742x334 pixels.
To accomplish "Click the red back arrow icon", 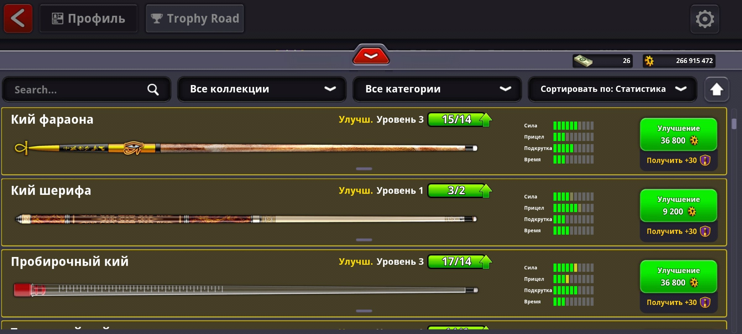I will click(18, 19).
